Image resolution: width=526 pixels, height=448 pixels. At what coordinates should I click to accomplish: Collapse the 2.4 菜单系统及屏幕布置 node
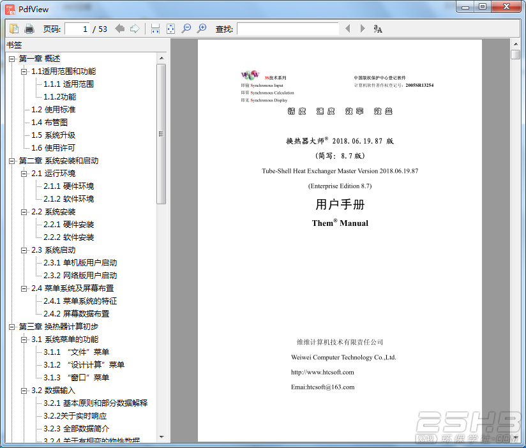(24, 288)
